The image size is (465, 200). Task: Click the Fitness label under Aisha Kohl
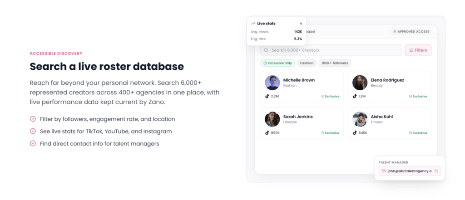pos(376,122)
